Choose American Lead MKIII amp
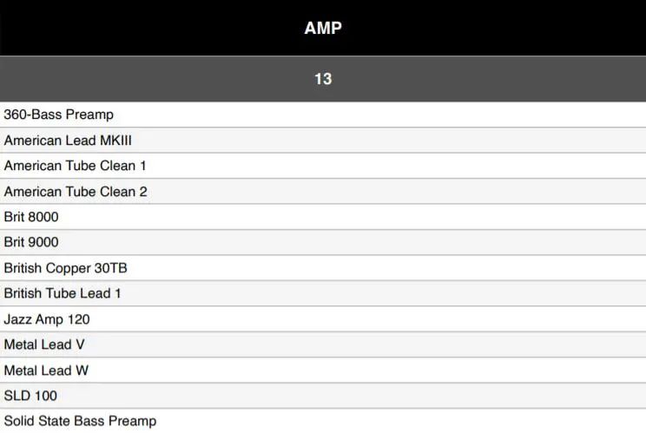Screen dimensions: 646x433 coord(323,141)
